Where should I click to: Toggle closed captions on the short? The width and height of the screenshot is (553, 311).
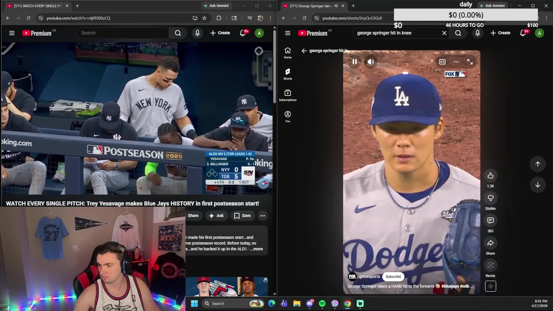pyautogui.click(x=442, y=62)
